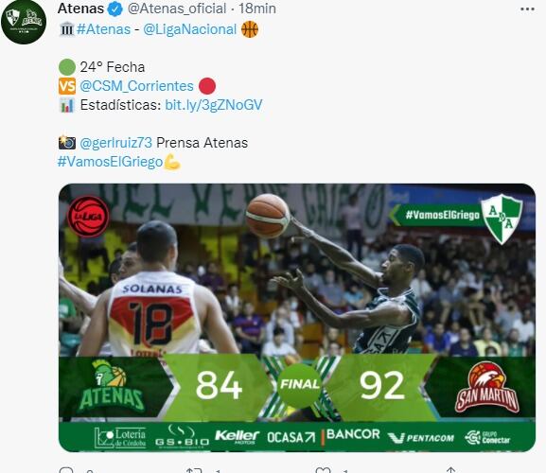Click the verified badge next to Atenas

pyautogui.click(x=114, y=9)
